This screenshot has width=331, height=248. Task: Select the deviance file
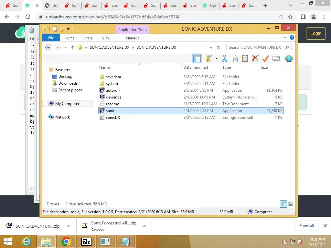pos(191,97)
